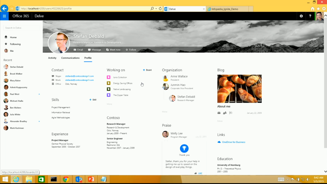Open signed-in user photo in header

319,16
